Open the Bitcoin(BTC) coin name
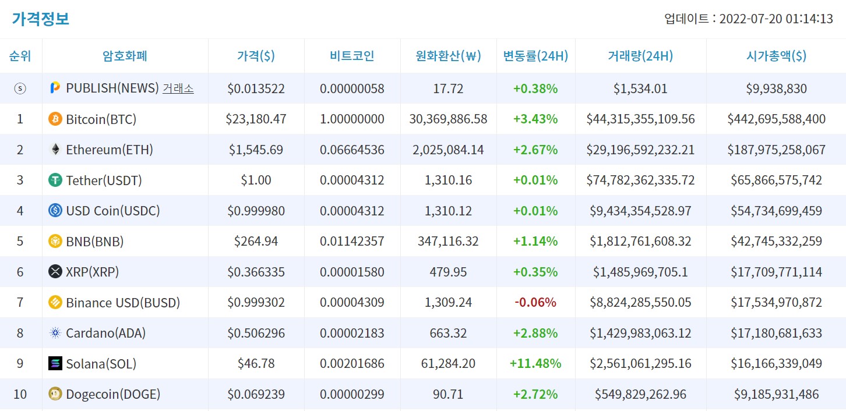Screen dimensions: 846x411 coord(101,119)
